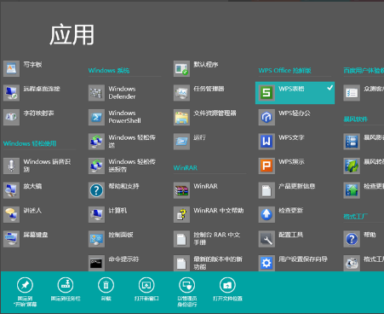Click the 卸载 uninstall button

click(106, 289)
